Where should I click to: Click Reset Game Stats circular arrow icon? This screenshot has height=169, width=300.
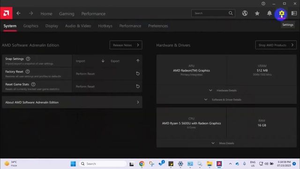click(137, 86)
